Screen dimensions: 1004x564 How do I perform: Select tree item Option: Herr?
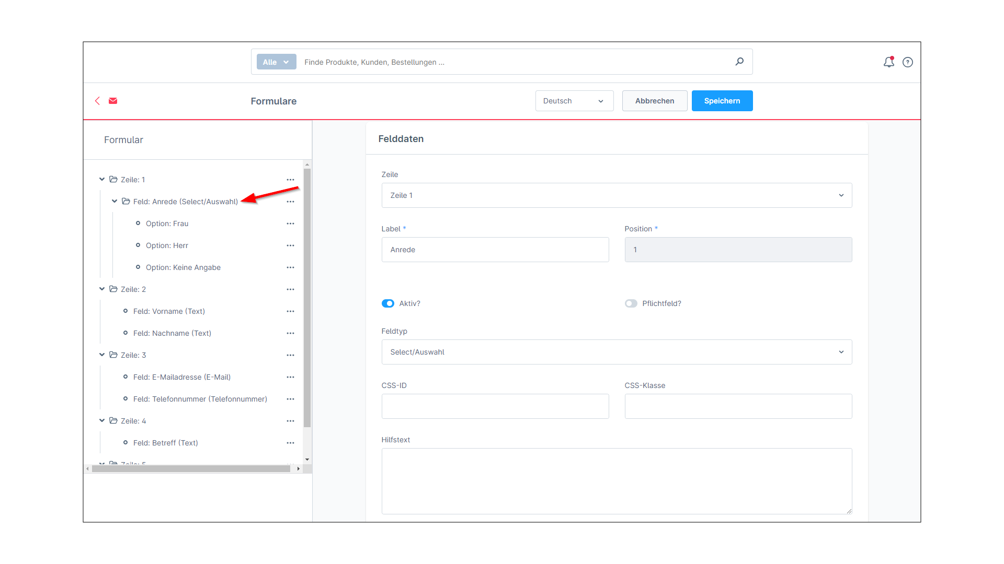(167, 245)
